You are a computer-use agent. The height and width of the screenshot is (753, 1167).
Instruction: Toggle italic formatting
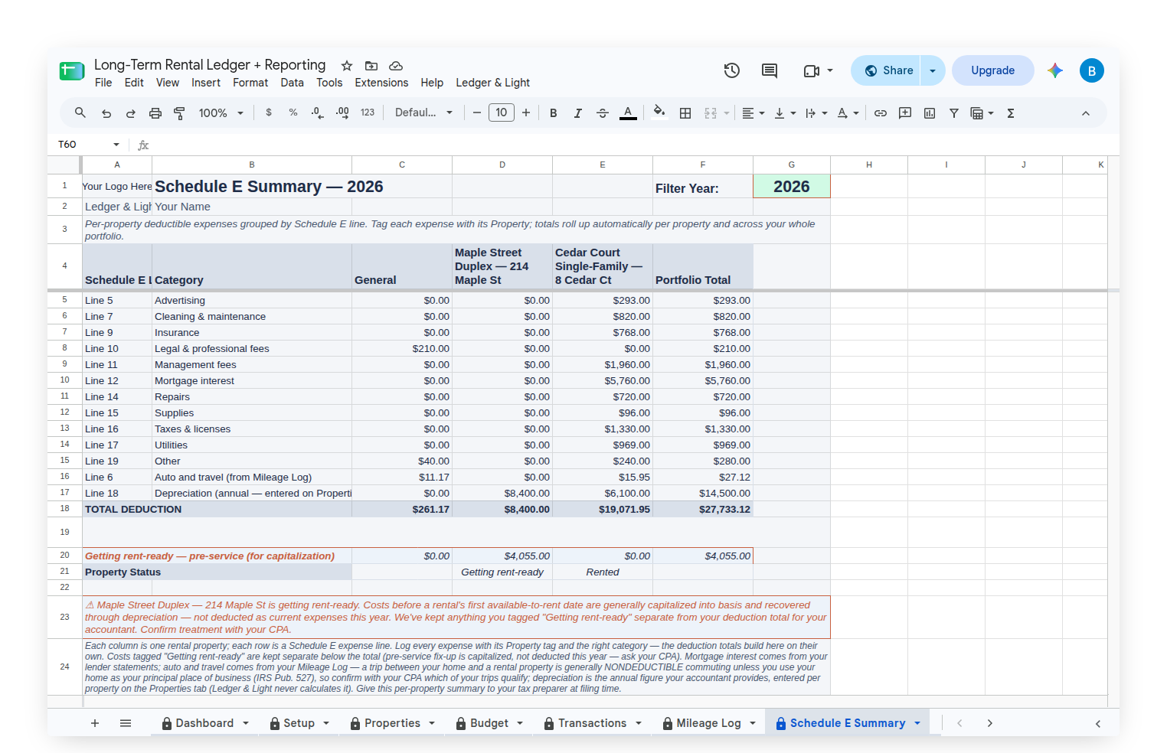pyautogui.click(x=578, y=113)
